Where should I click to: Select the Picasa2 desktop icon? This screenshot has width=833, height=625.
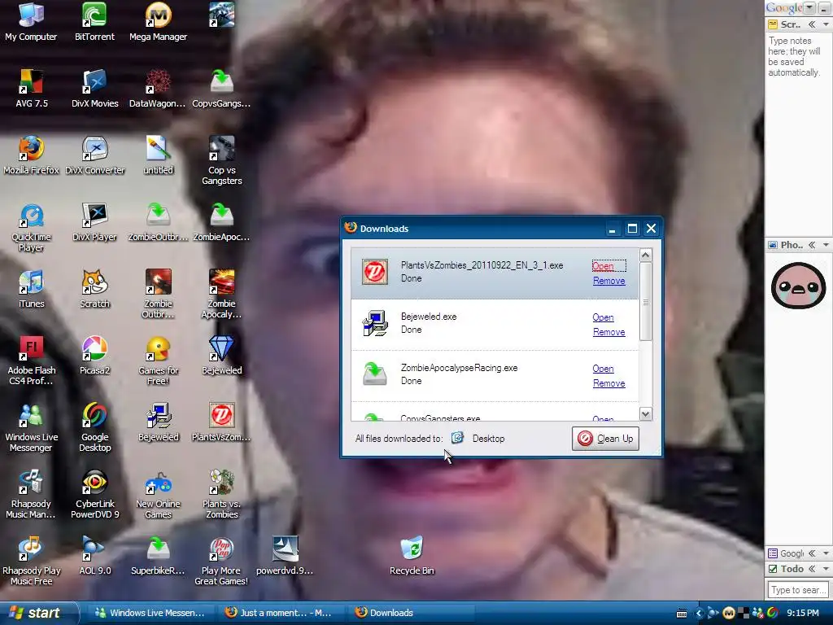(x=95, y=356)
